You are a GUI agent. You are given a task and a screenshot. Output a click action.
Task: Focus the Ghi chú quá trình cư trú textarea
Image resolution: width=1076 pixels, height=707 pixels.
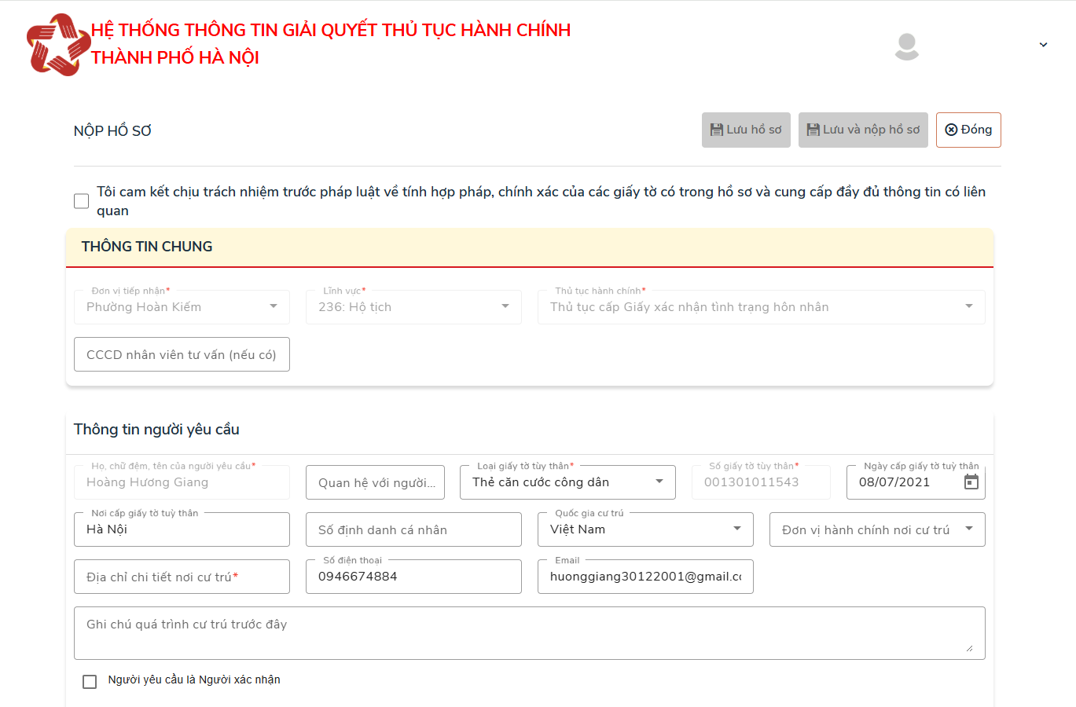529,633
